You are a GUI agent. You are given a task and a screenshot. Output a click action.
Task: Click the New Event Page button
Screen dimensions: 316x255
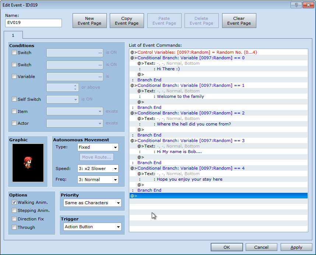point(89,21)
